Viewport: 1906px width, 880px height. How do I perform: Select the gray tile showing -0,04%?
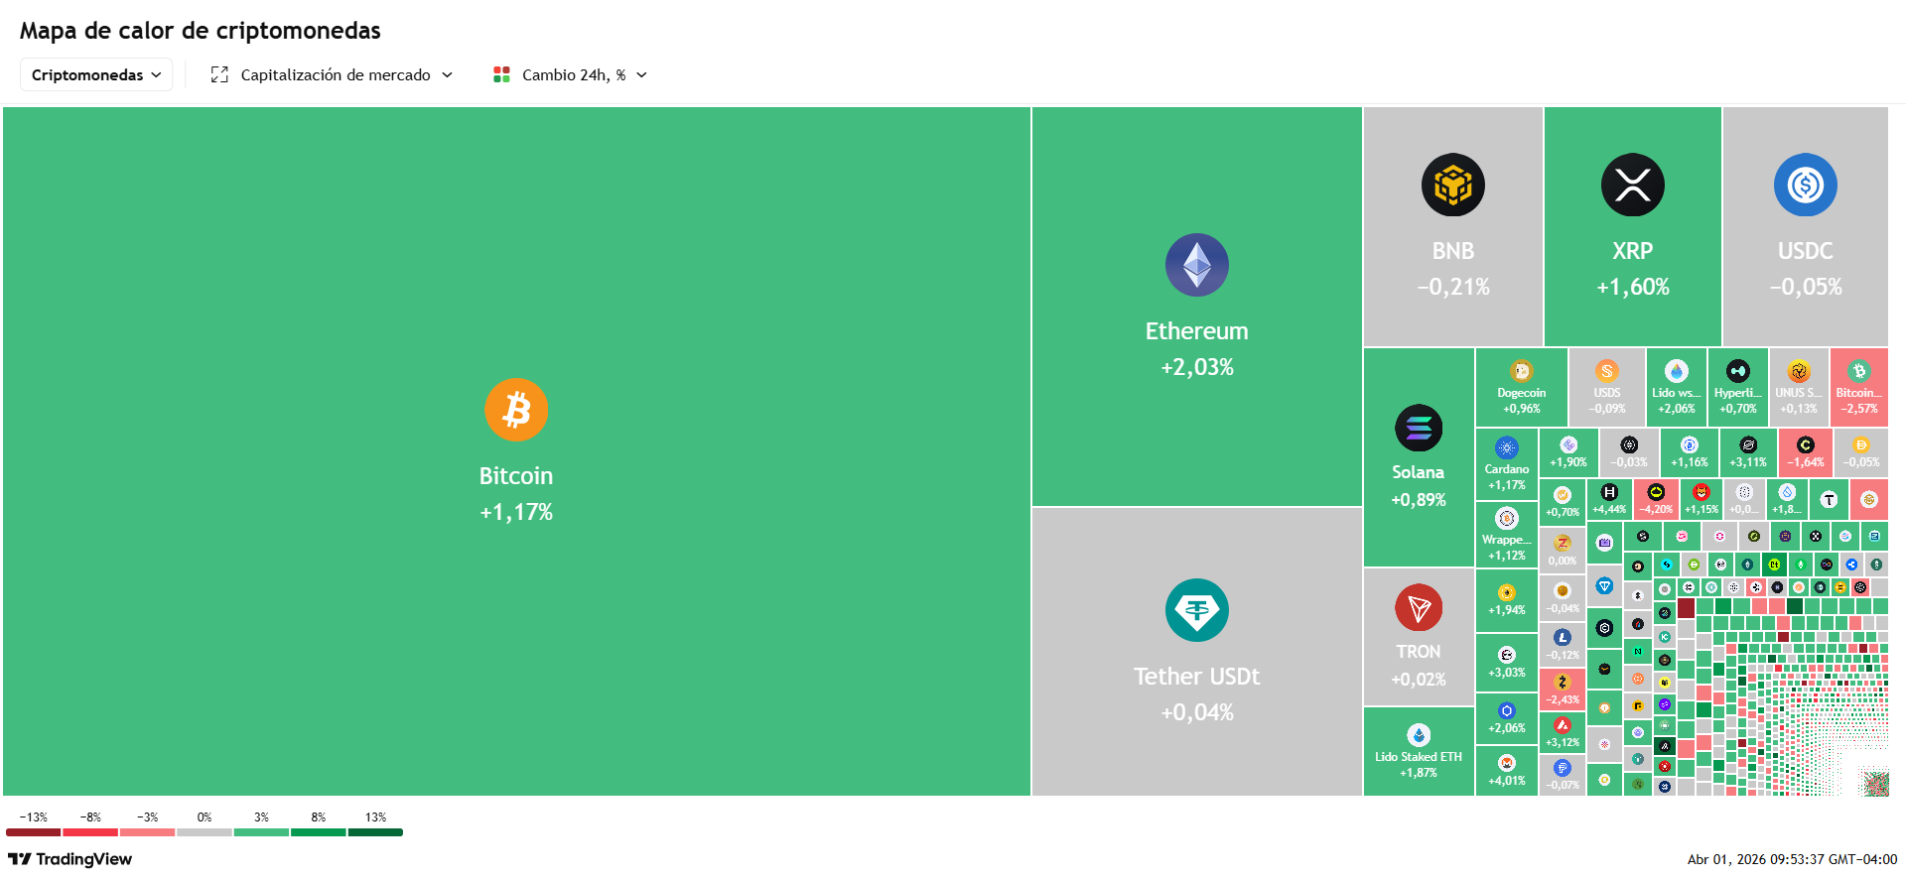pos(1563,597)
